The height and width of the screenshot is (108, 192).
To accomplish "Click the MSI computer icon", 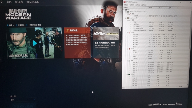I will (126, 10).
